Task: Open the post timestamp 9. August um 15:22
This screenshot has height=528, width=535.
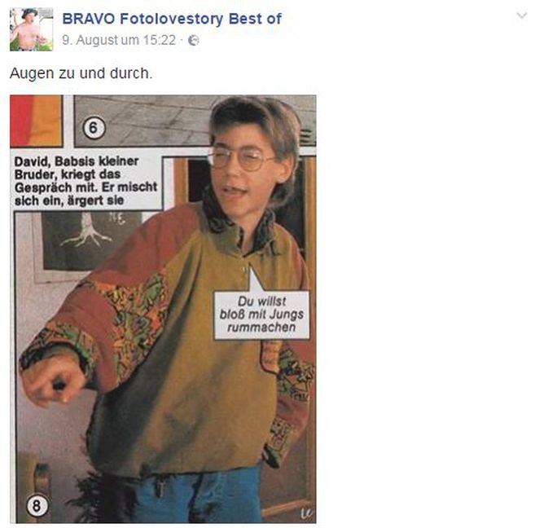Action: 119,40
